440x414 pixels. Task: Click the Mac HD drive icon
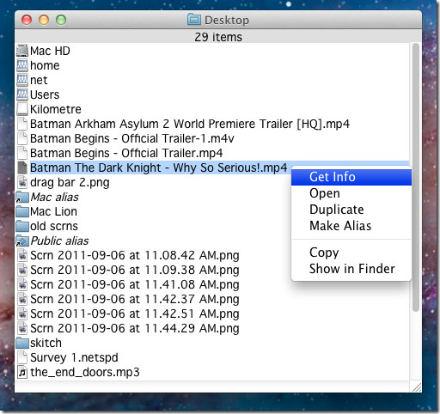click(22, 51)
